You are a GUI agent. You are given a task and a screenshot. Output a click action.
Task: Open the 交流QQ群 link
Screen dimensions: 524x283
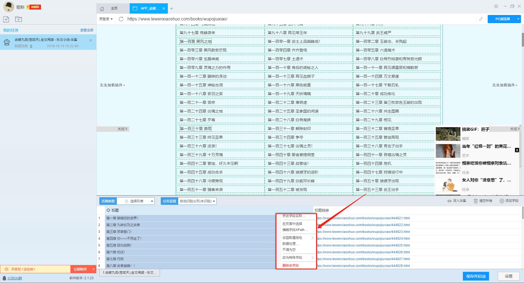pyautogui.click(x=15, y=278)
